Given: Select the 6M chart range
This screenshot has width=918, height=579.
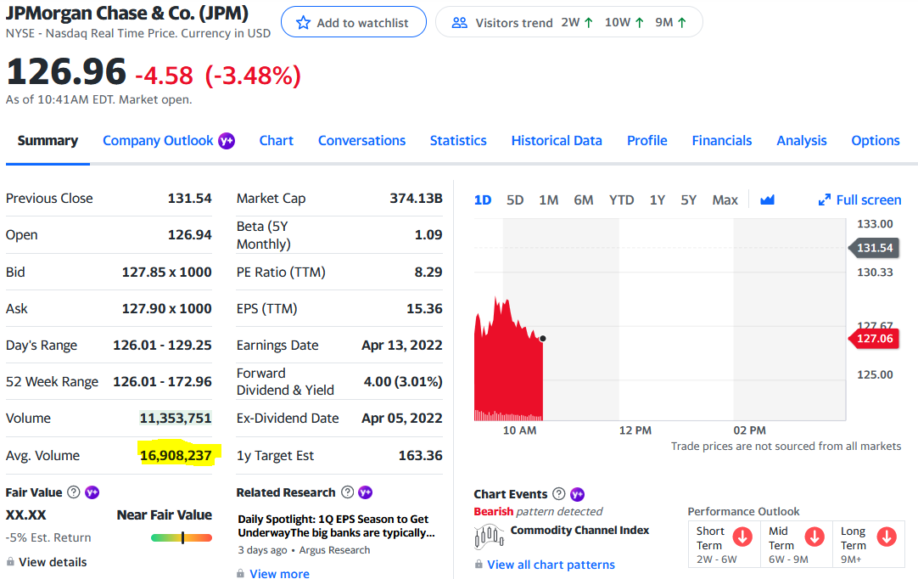Looking at the screenshot, I should 583,200.
